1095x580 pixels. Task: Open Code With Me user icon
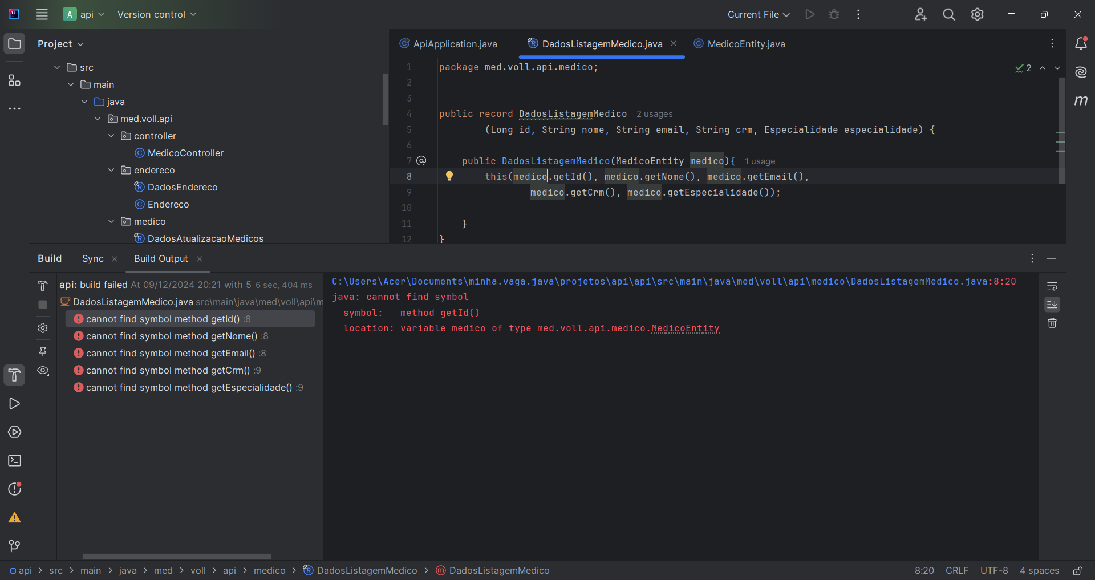point(920,14)
